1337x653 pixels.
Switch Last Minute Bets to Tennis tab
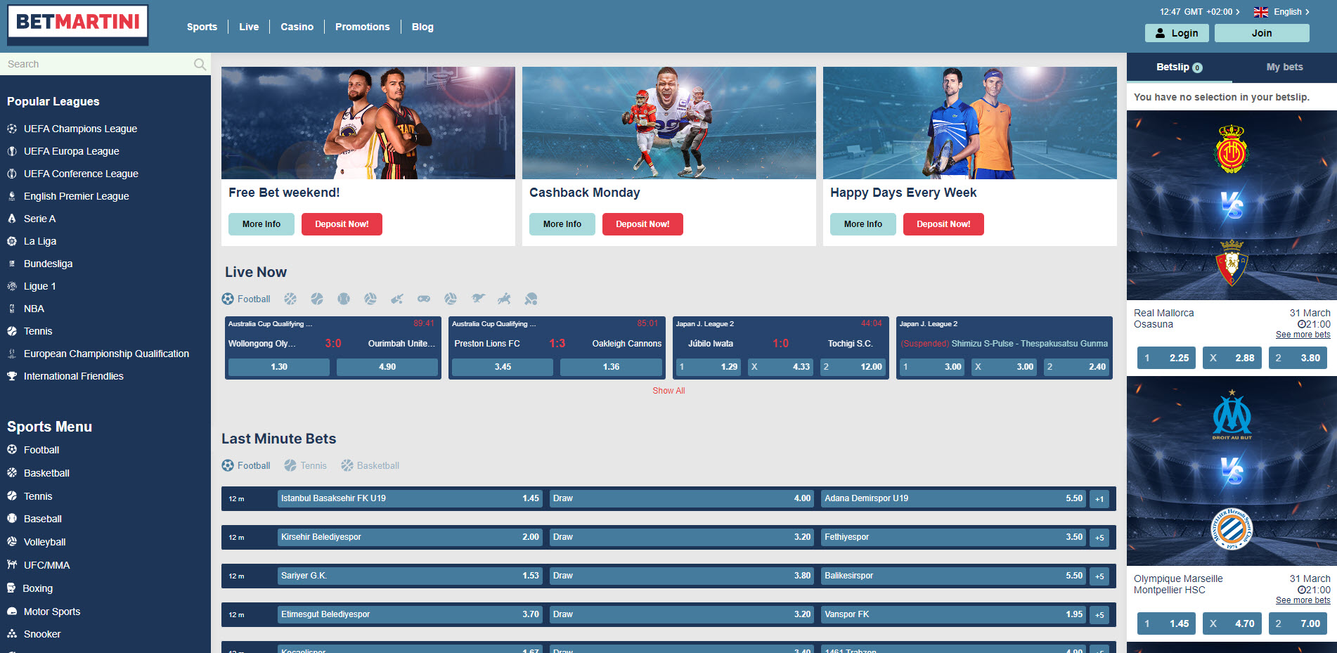point(305,465)
